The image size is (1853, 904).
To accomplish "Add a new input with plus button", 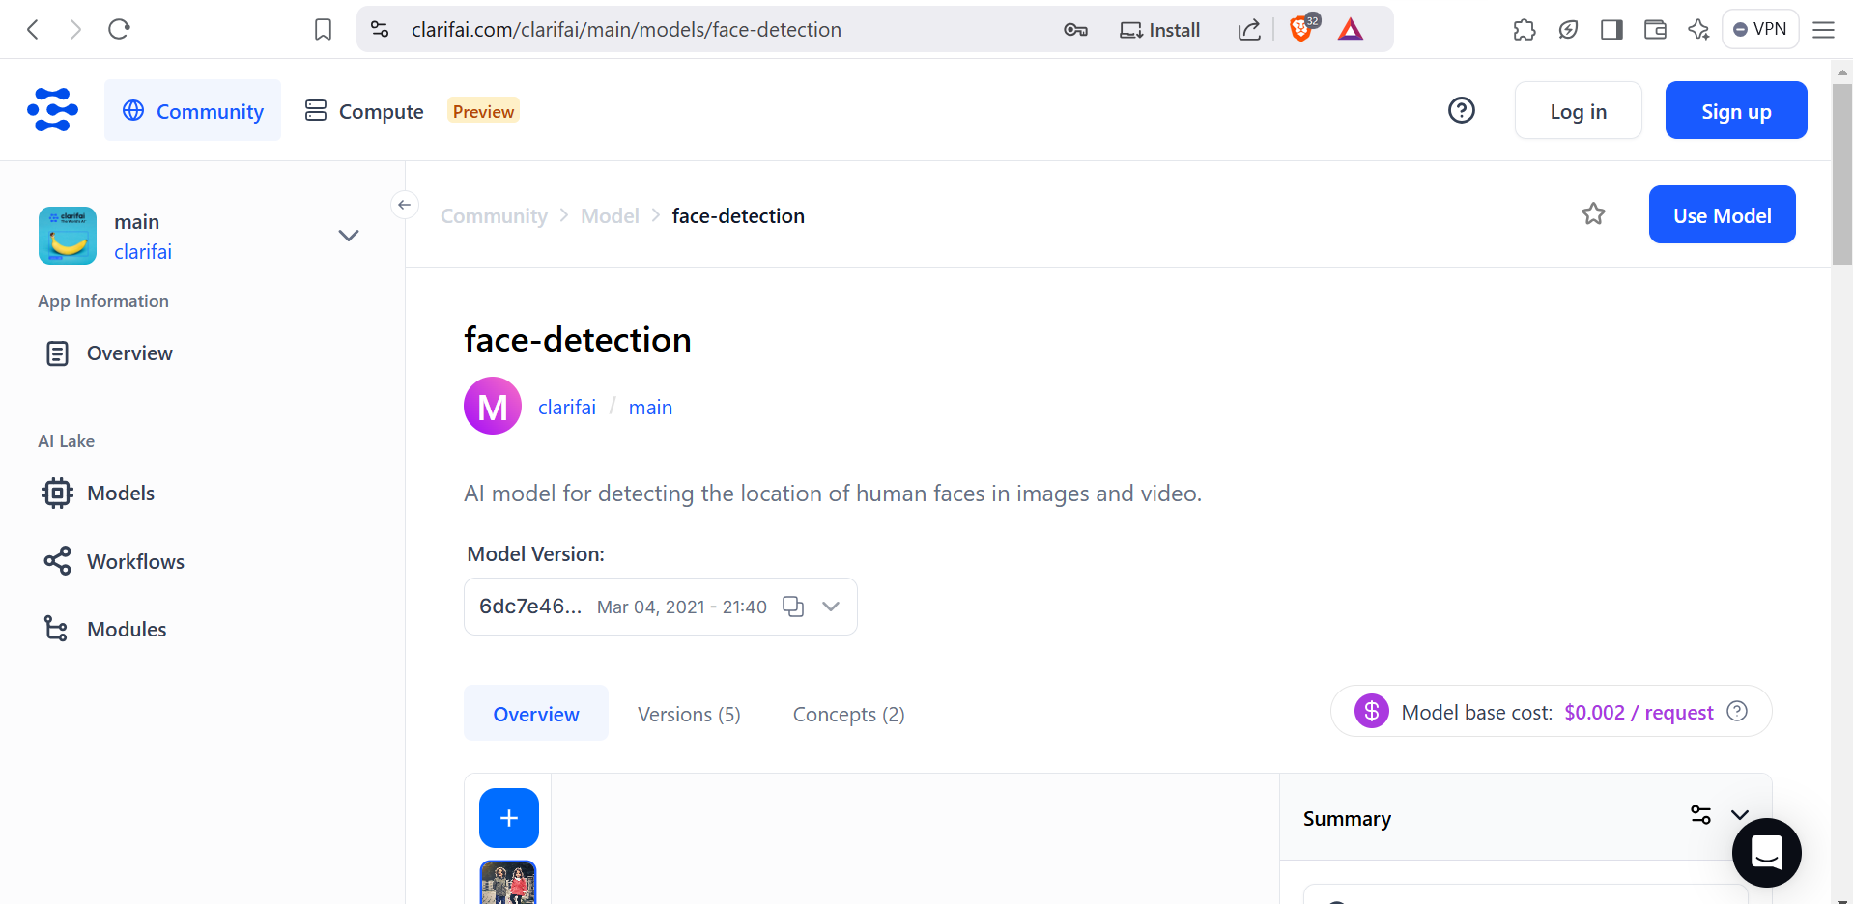I will [509, 818].
